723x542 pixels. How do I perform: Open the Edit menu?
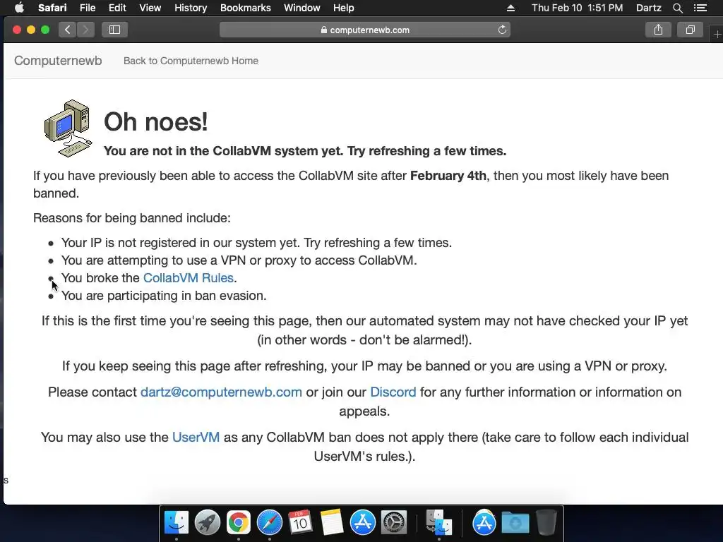pyautogui.click(x=117, y=8)
